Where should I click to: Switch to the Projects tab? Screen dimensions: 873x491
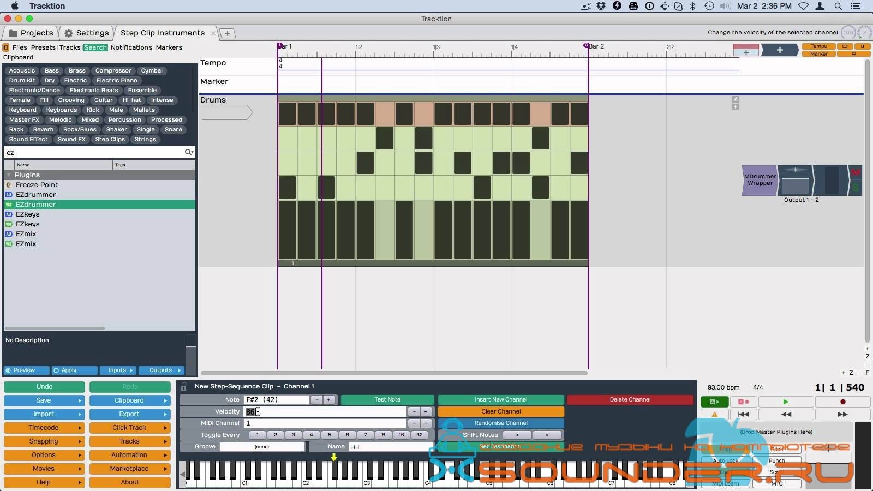pyautogui.click(x=31, y=33)
